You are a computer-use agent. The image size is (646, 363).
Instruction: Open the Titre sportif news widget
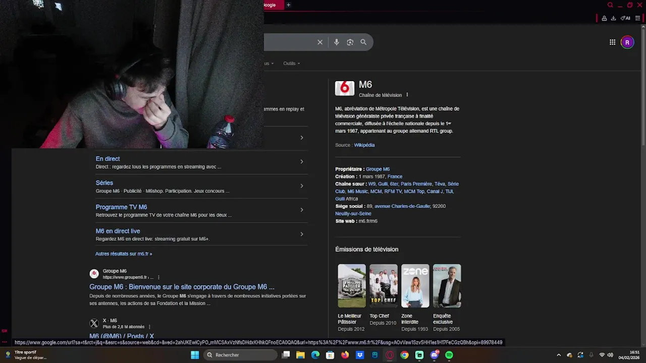(x=26, y=355)
